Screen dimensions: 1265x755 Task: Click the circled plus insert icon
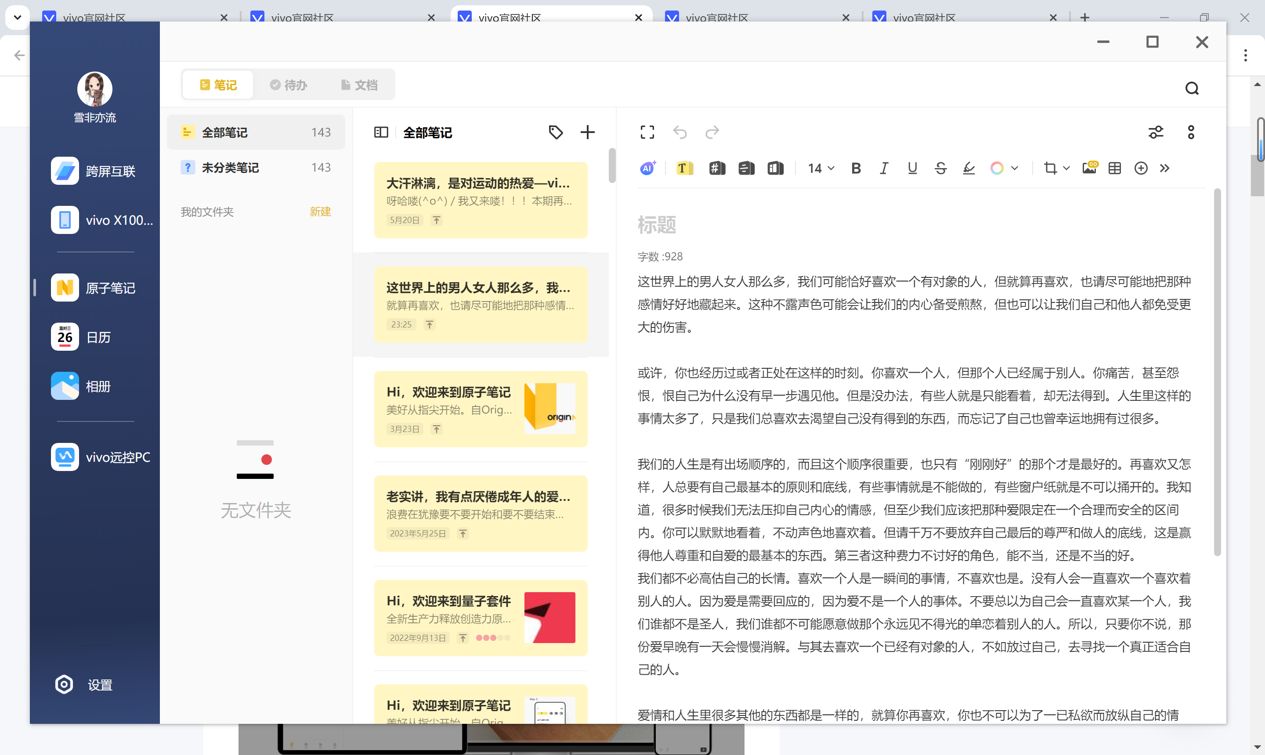(1141, 168)
